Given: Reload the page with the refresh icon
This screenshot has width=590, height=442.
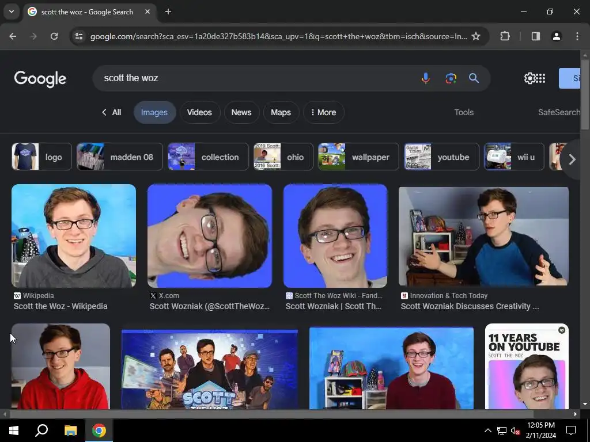Looking at the screenshot, I should tap(54, 36).
